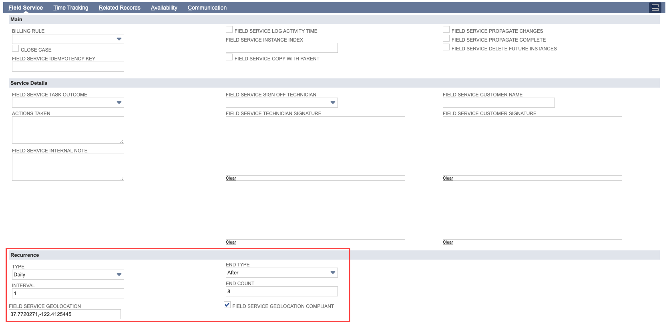Select the Communication tab
The image size is (667, 324).
pos(207,8)
